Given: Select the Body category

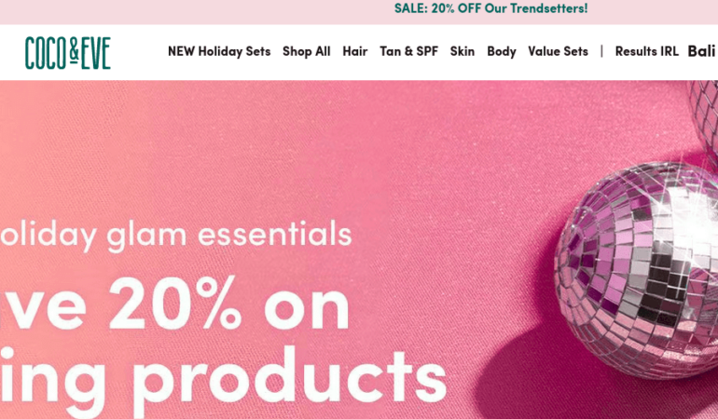Looking at the screenshot, I should click(502, 51).
